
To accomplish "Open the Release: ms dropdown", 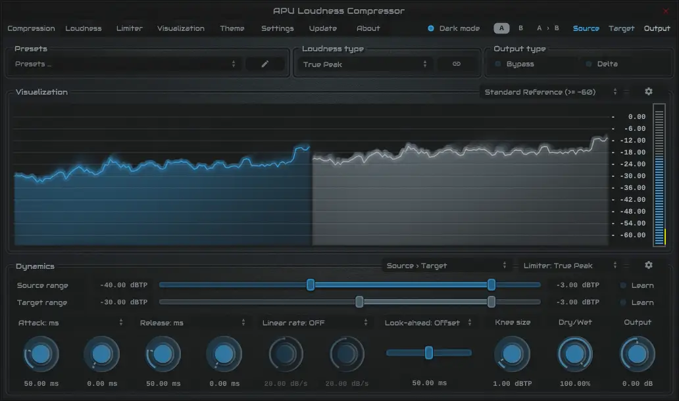I will click(x=192, y=323).
